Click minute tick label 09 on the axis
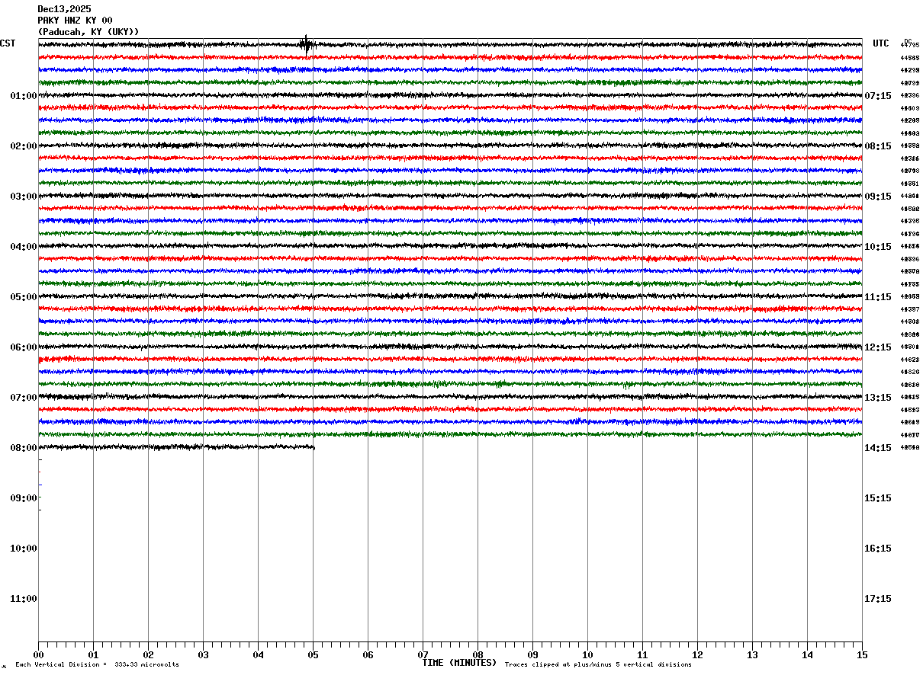This screenshot has width=923, height=675. (532, 655)
